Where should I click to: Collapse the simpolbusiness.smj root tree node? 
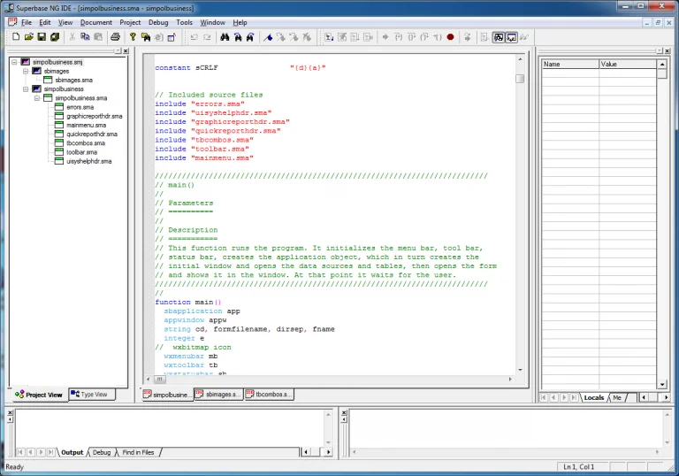coord(15,62)
